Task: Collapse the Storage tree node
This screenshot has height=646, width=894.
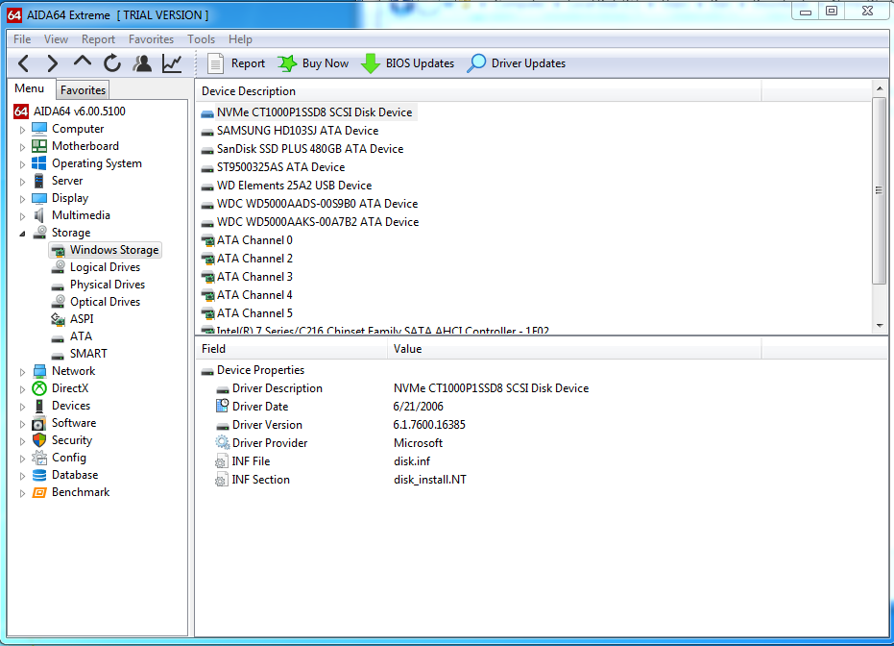Action: 22,234
